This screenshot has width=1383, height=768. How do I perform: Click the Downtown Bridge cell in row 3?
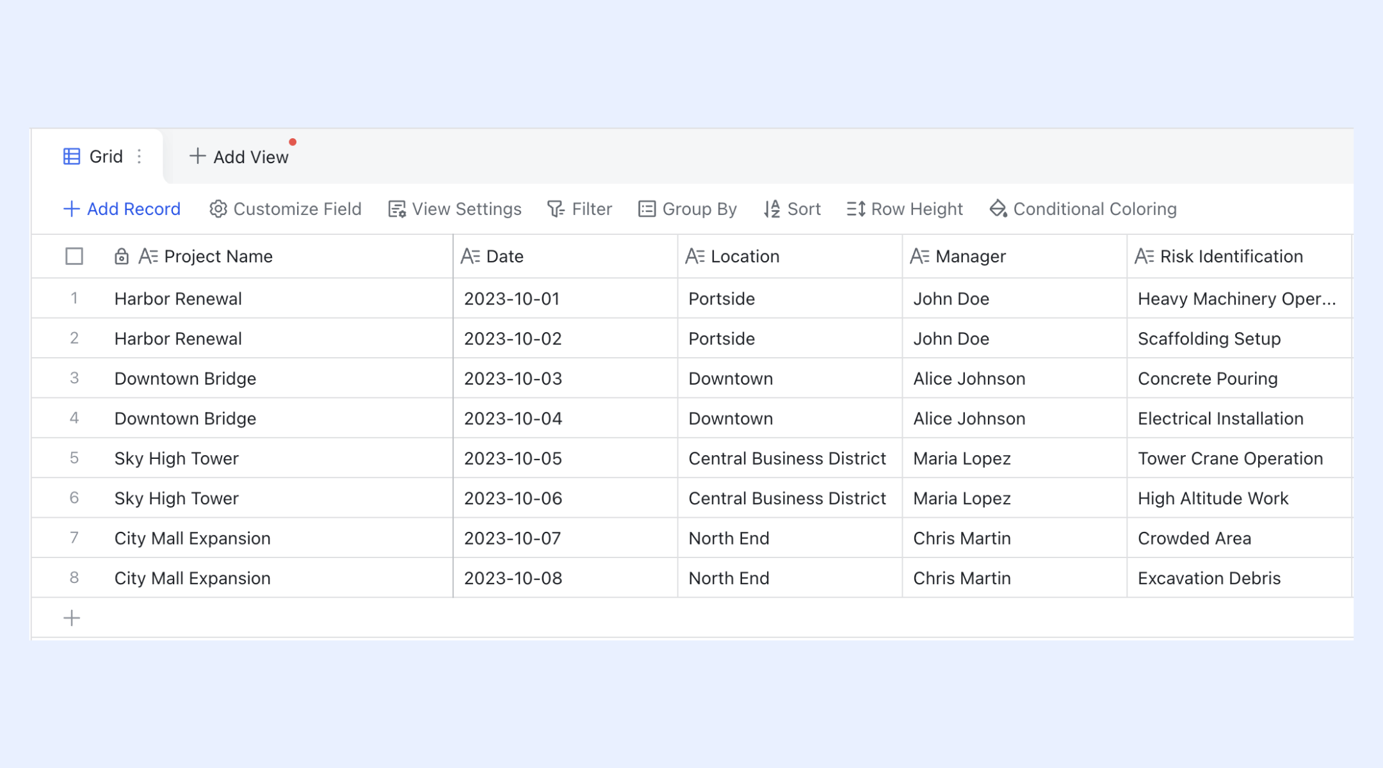(x=280, y=378)
